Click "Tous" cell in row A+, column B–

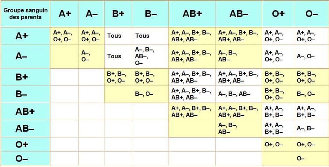click(142, 36)
